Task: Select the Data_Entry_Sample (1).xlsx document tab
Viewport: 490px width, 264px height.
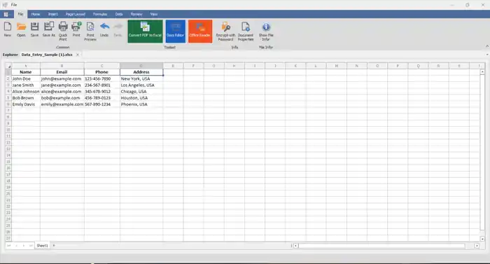Action: tap(47, 55)
